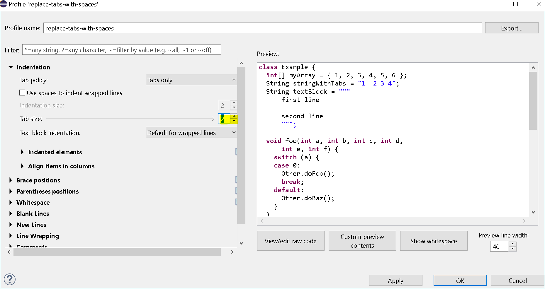Screen dimensions: 545x289
Task: Toggle 'Use spaces to indent wrapped lines'
Action: coord(22,93)
